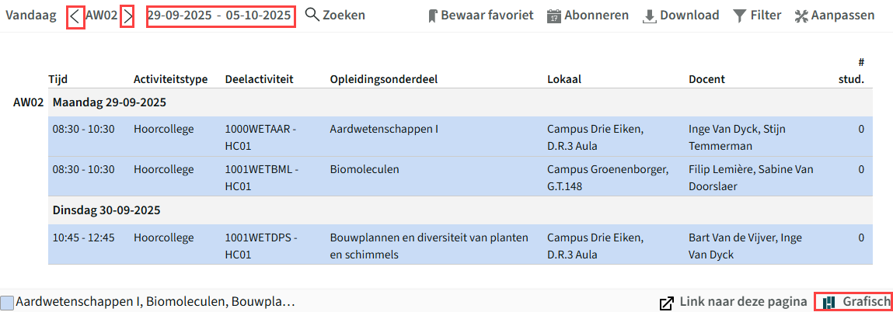The width and height of the screenshot is (893, 312).
Task: Open the Filter funnel
Action: coord(739,16)
